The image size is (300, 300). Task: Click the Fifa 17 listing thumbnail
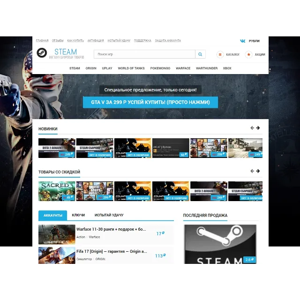(x=57, y=255)
